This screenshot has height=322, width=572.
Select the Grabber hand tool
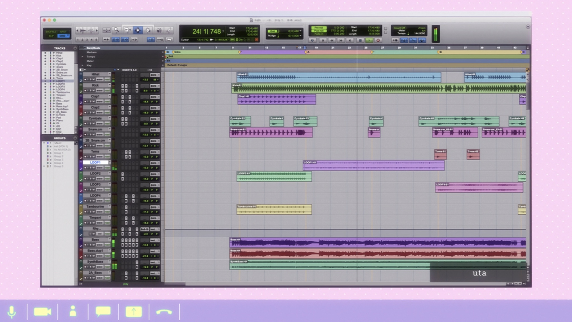click(148, 30)
